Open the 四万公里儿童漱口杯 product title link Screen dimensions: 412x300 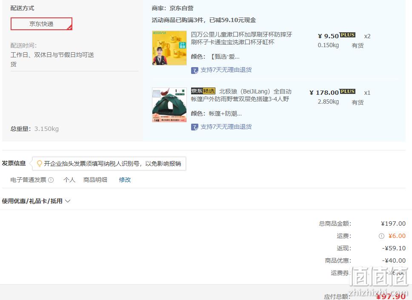coord(241,38)
